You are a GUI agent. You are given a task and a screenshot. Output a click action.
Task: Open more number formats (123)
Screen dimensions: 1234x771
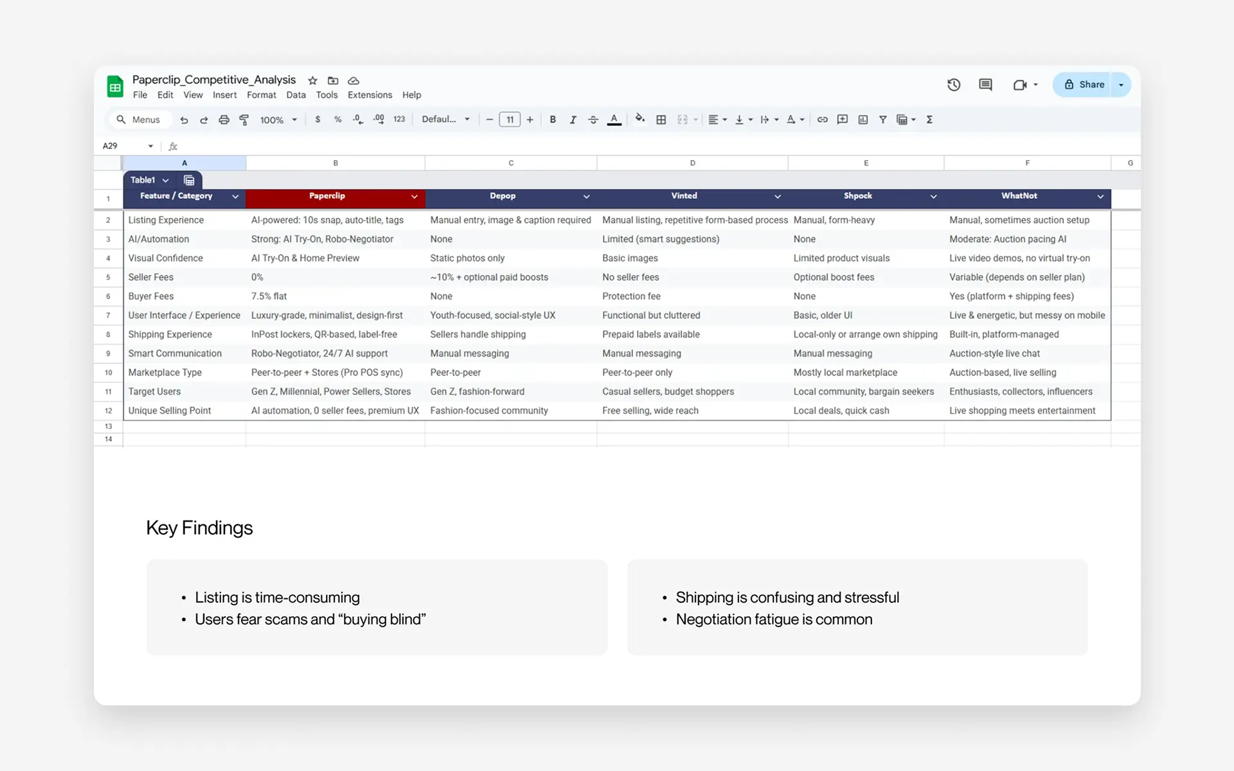[x=399, y=120]
